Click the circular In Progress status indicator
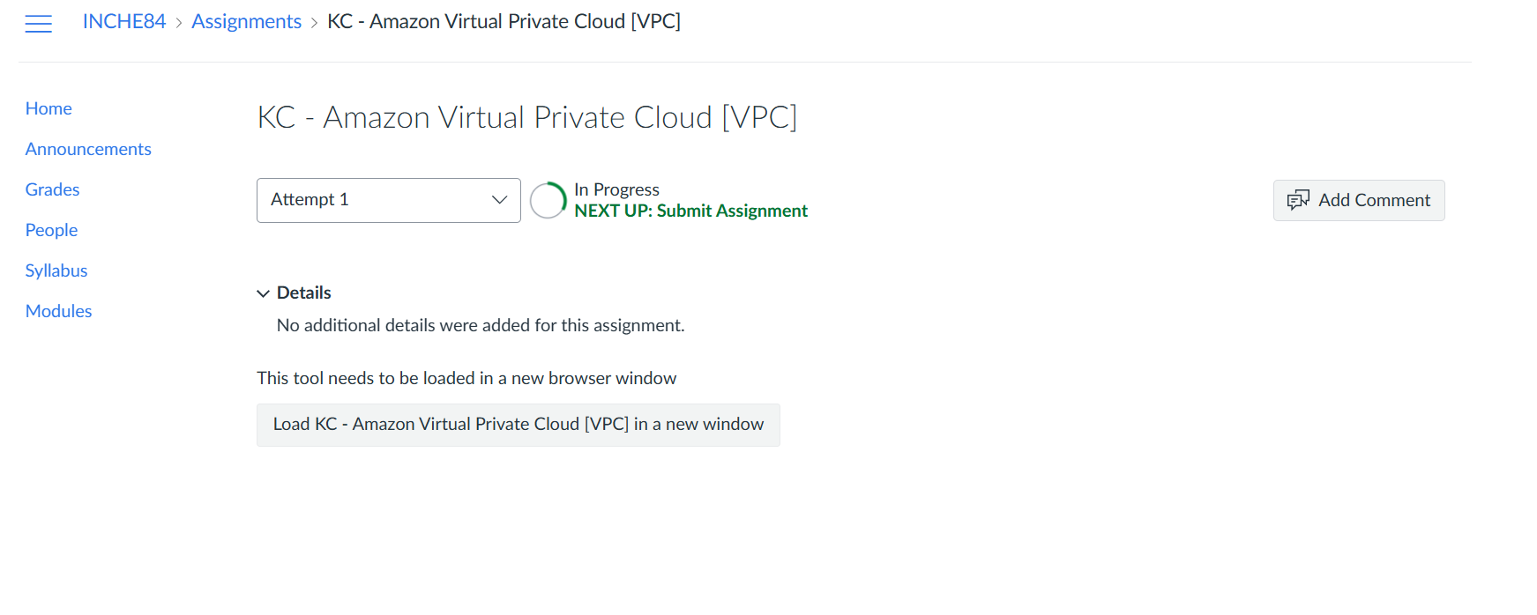Image resolution: width=1537 pixels, height=615 pixels. pos(548,200)
